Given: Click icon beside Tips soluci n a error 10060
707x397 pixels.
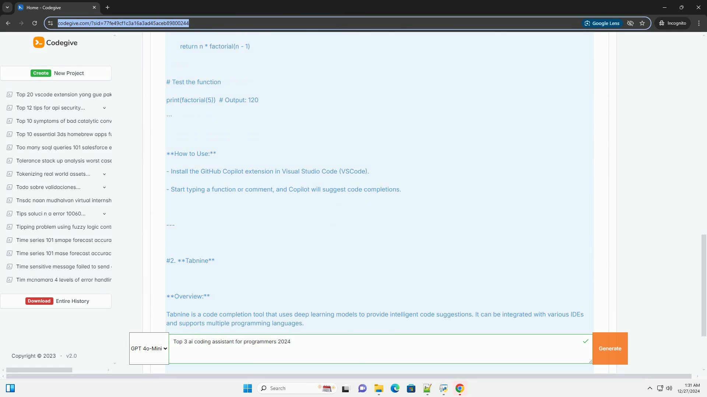Looking at the screenshot, I should pos(10,214).
